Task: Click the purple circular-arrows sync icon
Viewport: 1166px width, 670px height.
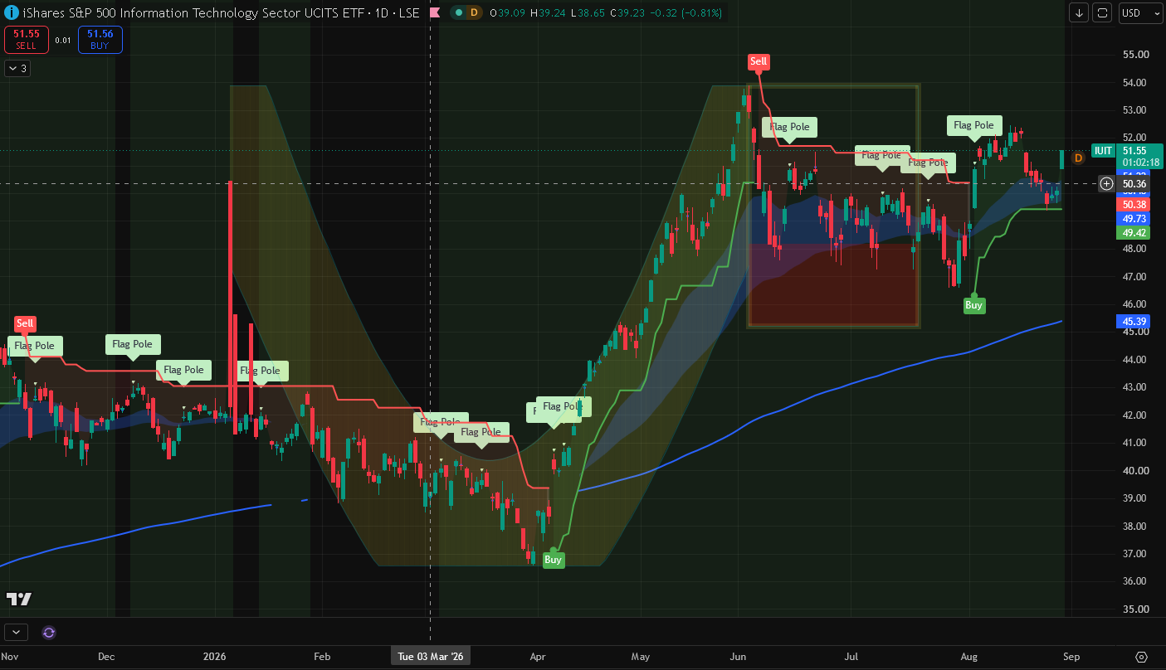Action: click(49, 633)
